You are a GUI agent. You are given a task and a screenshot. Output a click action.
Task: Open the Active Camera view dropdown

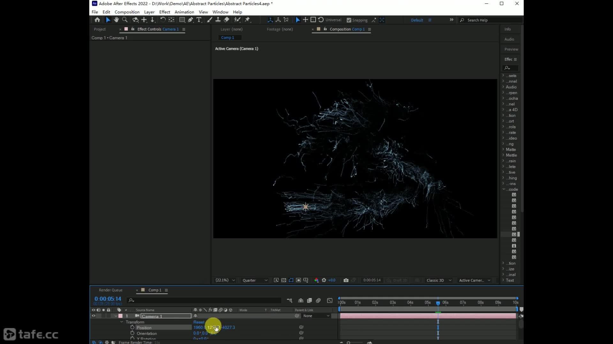474,280
